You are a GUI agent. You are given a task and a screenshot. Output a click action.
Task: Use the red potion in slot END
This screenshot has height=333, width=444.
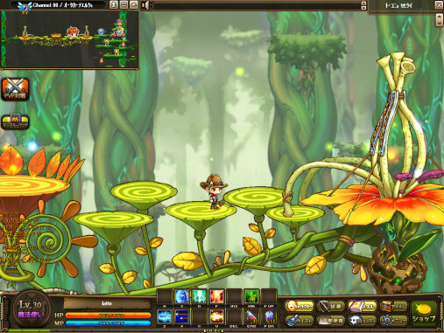pos(251,316)
